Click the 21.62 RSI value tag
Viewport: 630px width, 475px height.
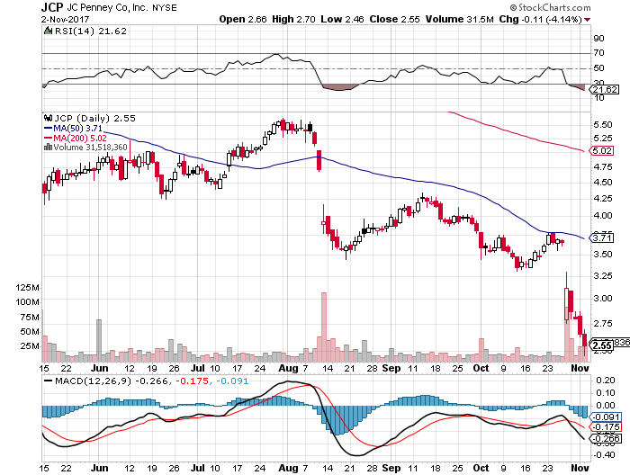point(598,90)
